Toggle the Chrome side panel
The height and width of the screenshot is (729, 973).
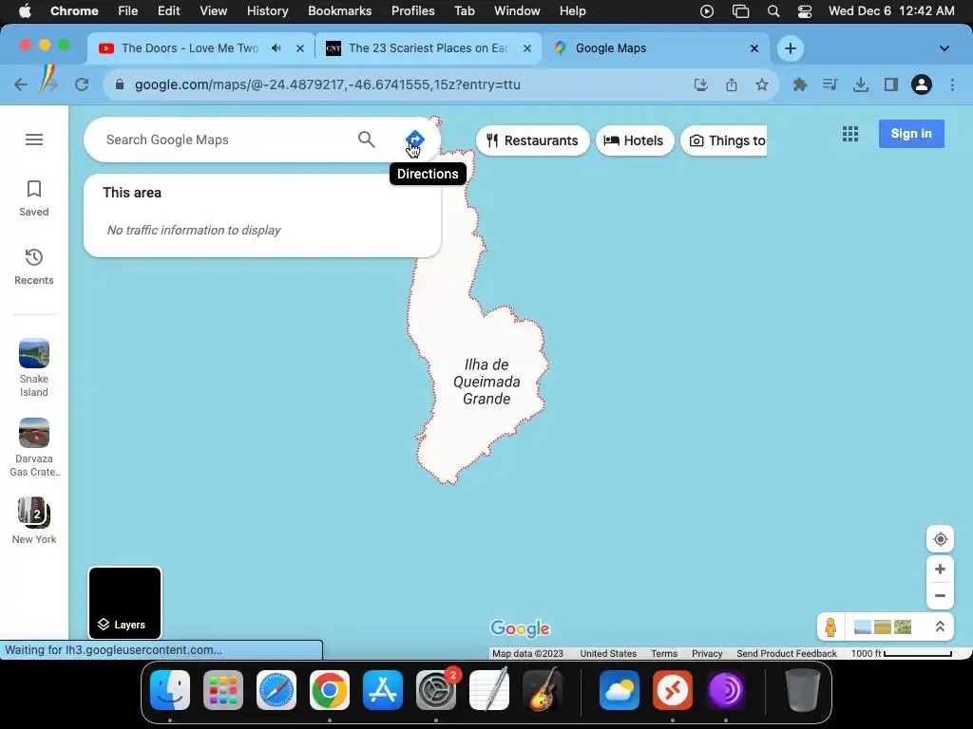click(891, 84)
